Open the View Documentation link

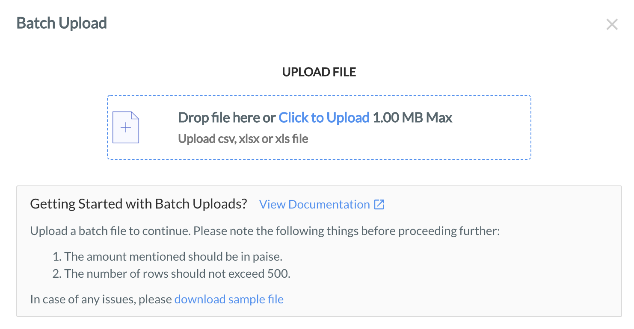click(314, 204)
